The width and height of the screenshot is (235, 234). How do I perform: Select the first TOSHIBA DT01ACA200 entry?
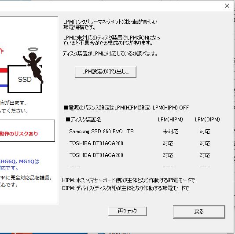point(96,143)
